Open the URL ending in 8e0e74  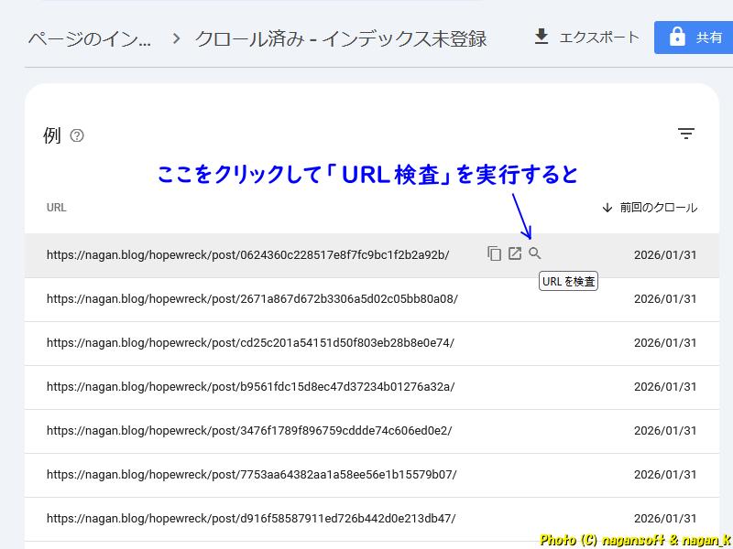(x=246, y=343)
